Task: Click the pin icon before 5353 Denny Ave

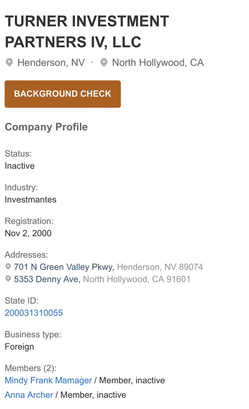Action: point(8,279)
